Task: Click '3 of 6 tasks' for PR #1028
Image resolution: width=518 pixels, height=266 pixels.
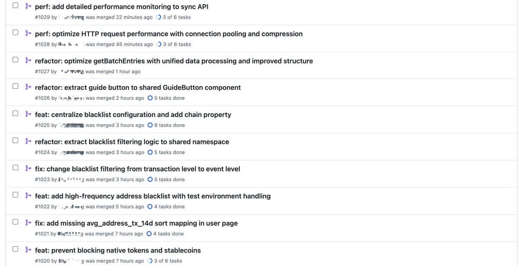Action: (x=177, y=44)
